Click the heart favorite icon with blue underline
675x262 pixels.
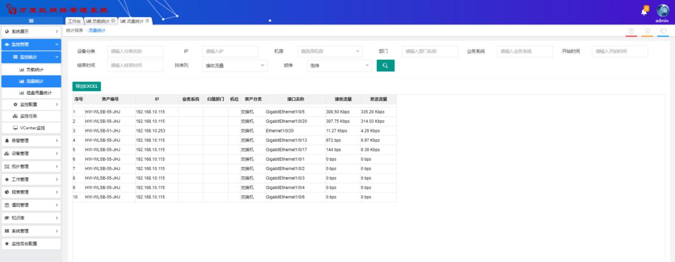pyautogui.click(x=662, y=31)
